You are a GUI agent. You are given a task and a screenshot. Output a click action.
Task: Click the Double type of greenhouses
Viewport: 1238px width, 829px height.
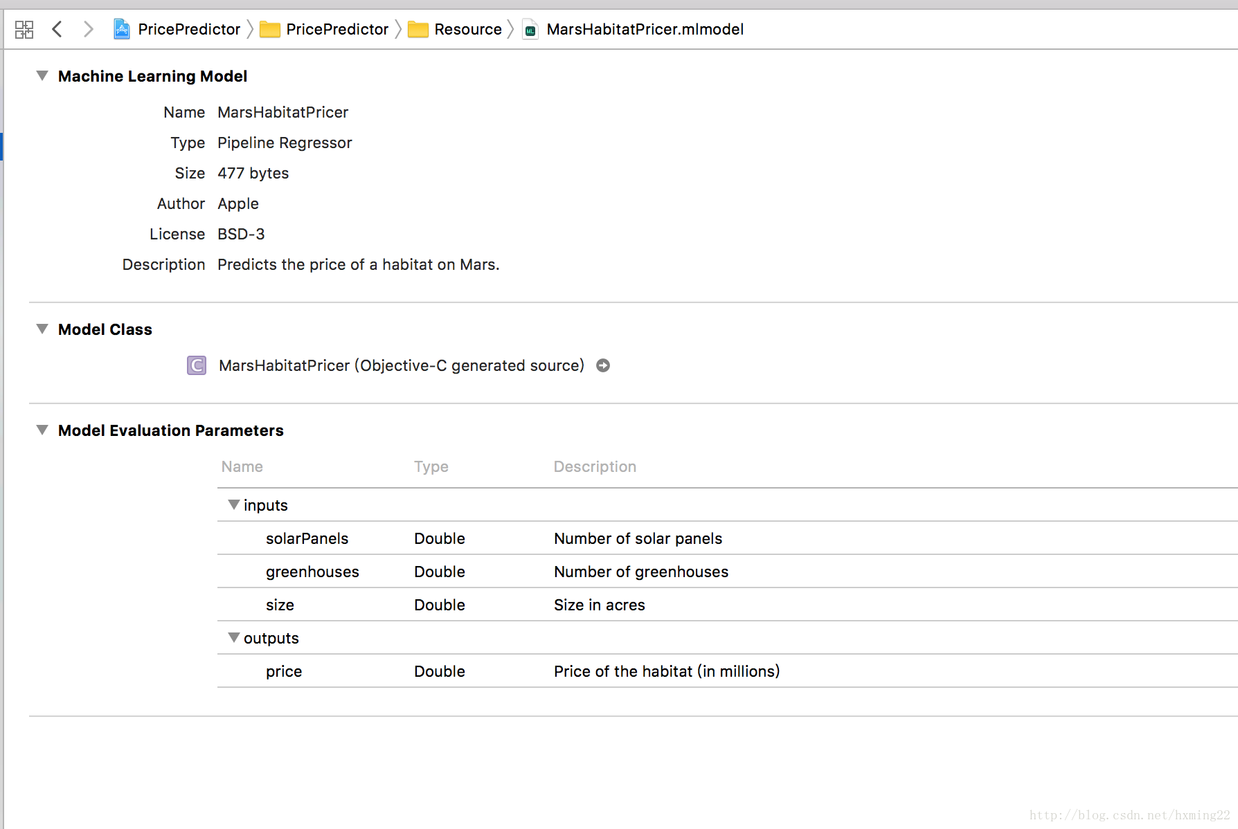pyautogui.click(x=440, y=572)
